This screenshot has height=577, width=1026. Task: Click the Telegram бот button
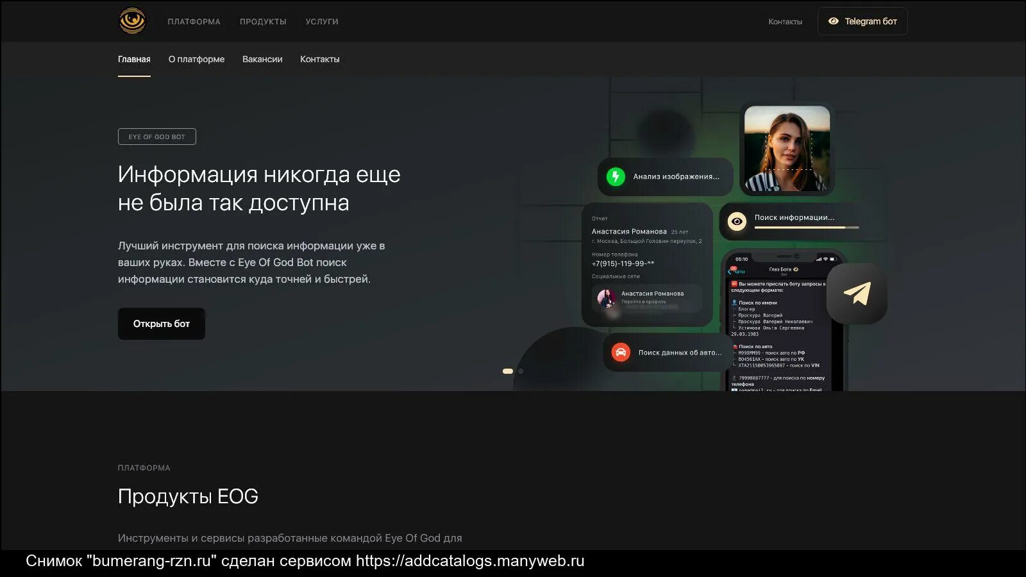coord(862,21)
